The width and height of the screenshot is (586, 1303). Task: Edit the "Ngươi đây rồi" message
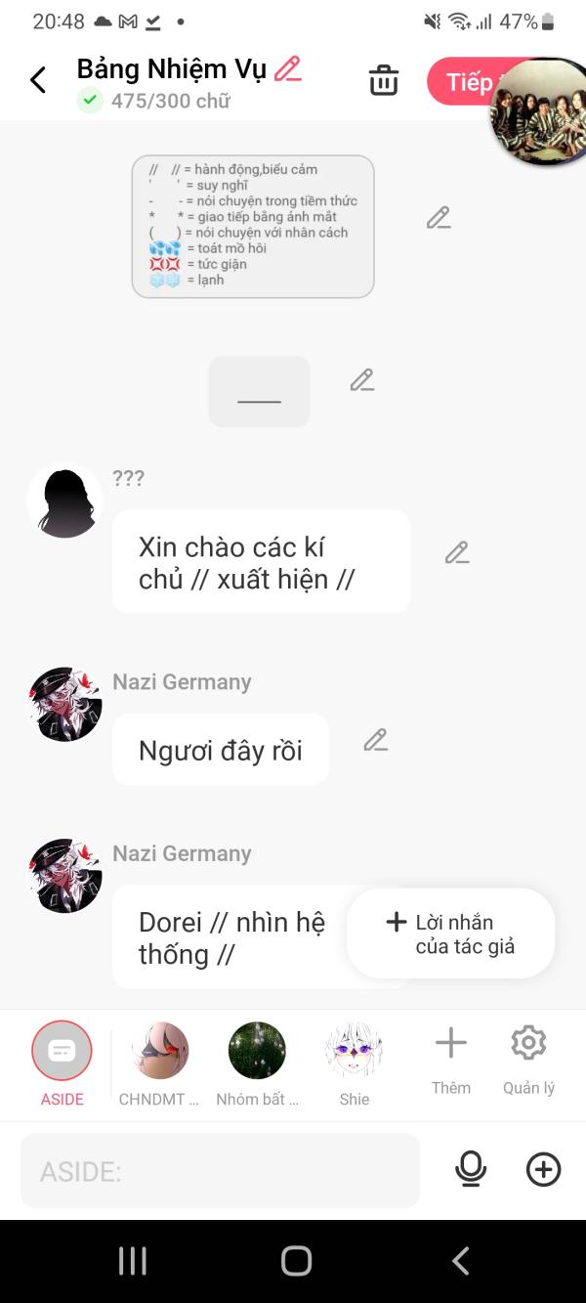tap(376, 740)
